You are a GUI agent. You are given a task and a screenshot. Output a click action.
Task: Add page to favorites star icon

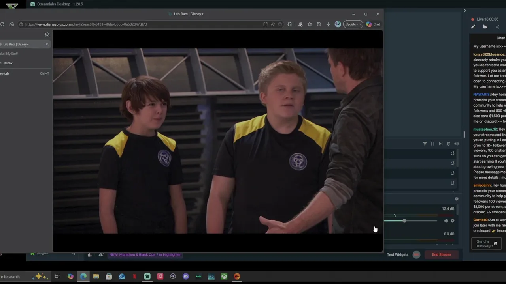point(280,24)
